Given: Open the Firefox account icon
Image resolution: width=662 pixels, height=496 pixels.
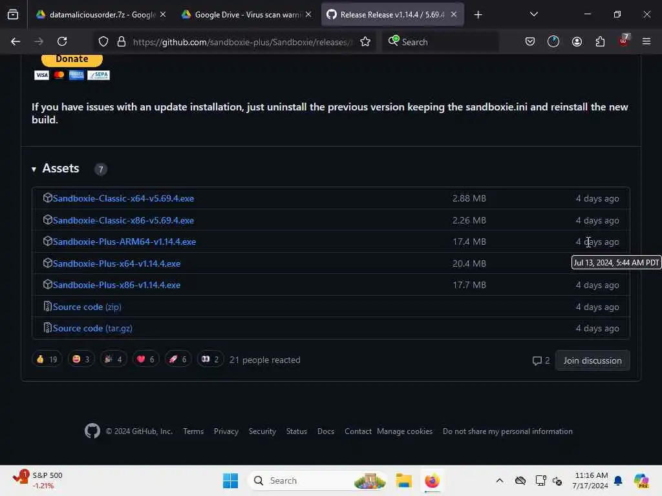Looking at the screenshot, I should tap(577, 41).
